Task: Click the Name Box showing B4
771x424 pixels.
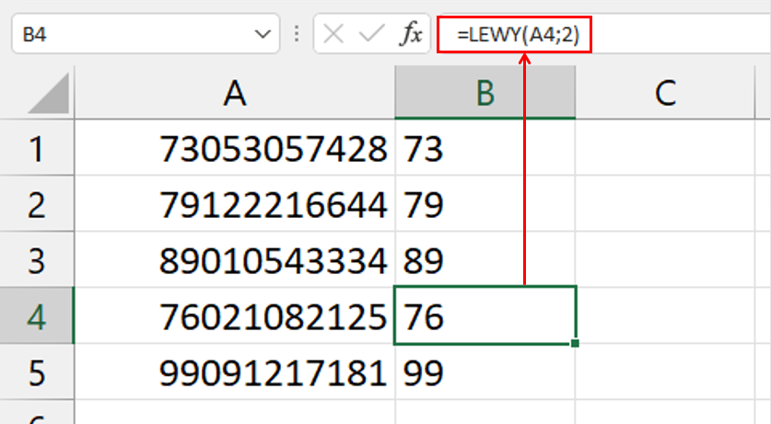Action: [129, 35]
